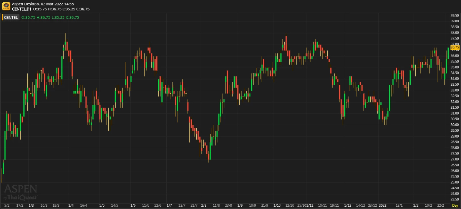
Task: Click the 23/12 date on time axis
Action: tap(372, 206)
